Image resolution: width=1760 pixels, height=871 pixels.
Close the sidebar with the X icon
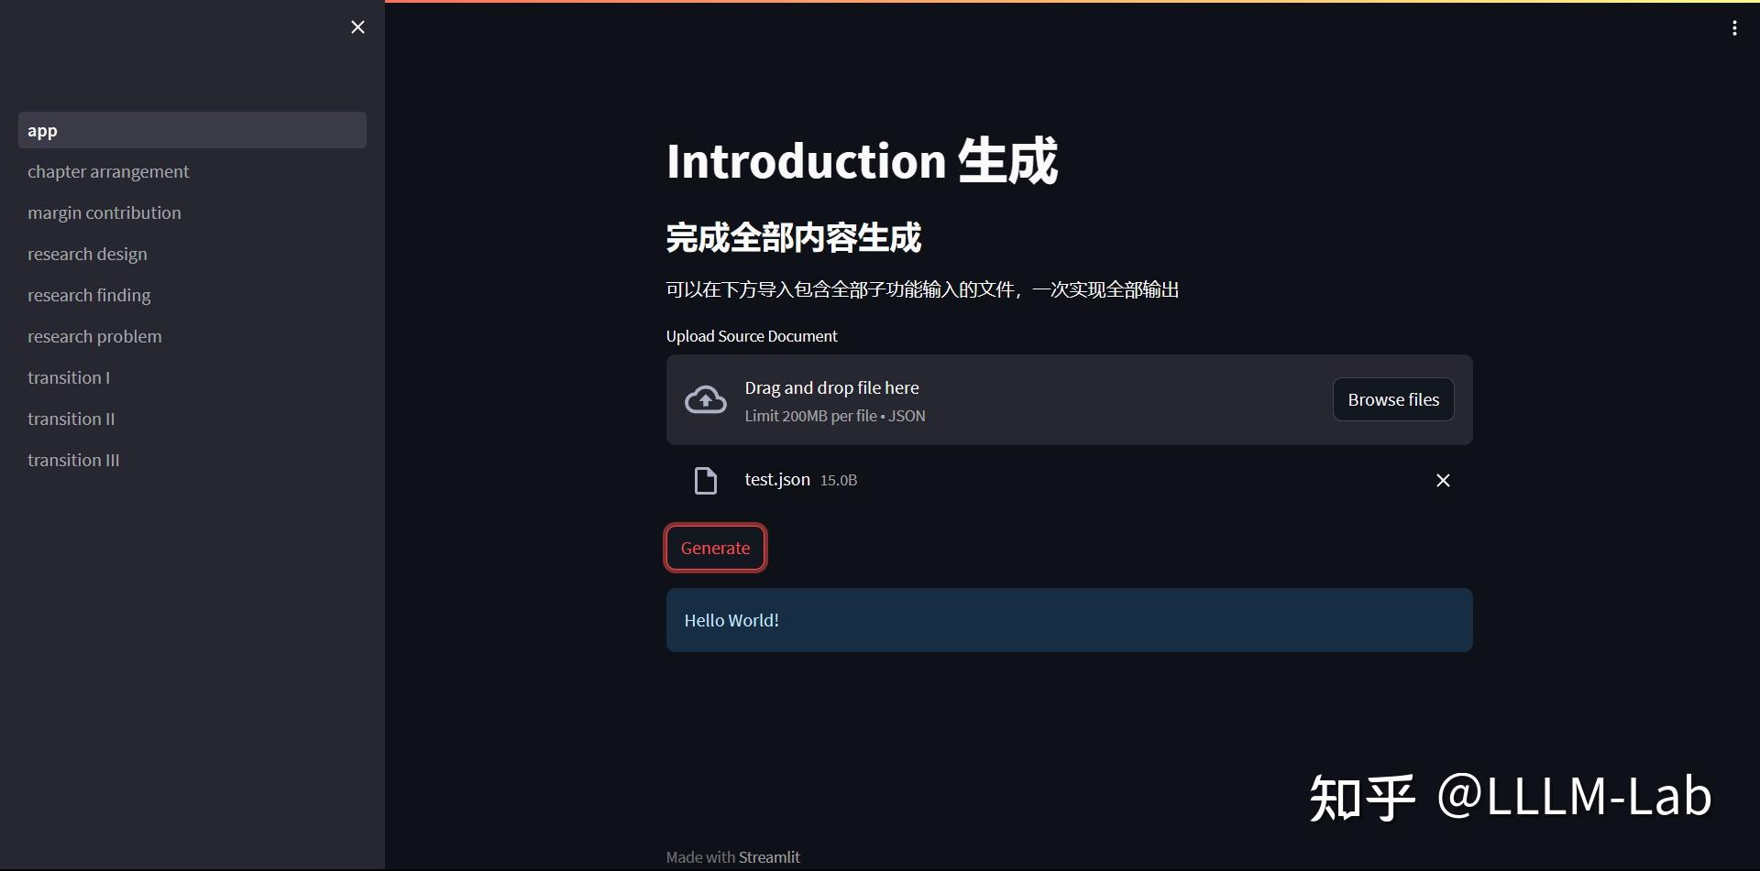[357, 27]
